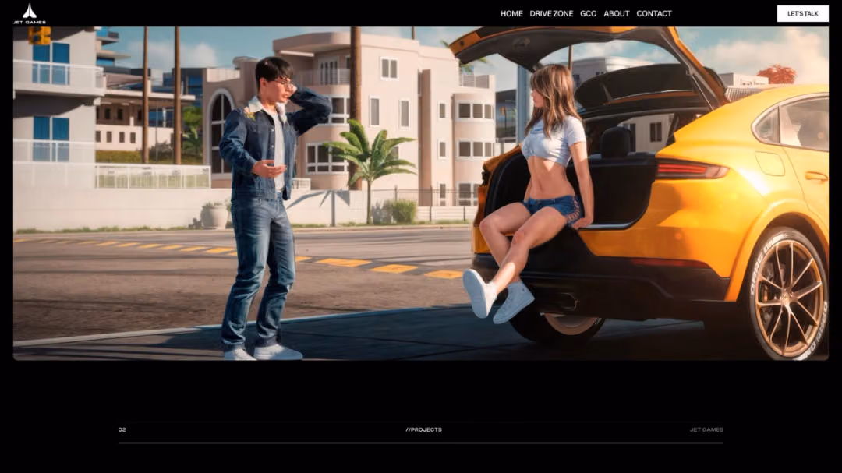Screen dimensions: 842x473
Task: Click the hero image of the yellow car
Action: pyautogui.click(x=420, y=193)
